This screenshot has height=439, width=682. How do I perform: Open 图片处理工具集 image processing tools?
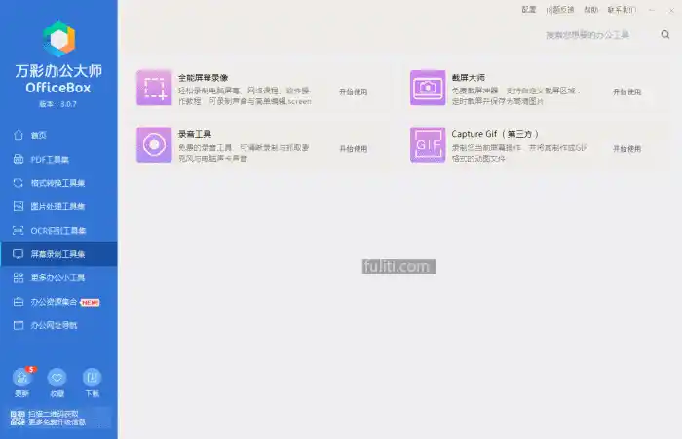coord(58,206)
